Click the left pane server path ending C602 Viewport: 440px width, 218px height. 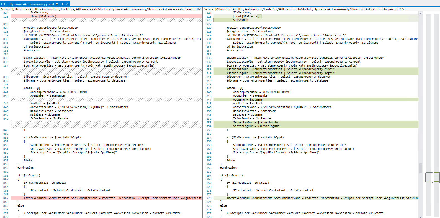point(101,9)
